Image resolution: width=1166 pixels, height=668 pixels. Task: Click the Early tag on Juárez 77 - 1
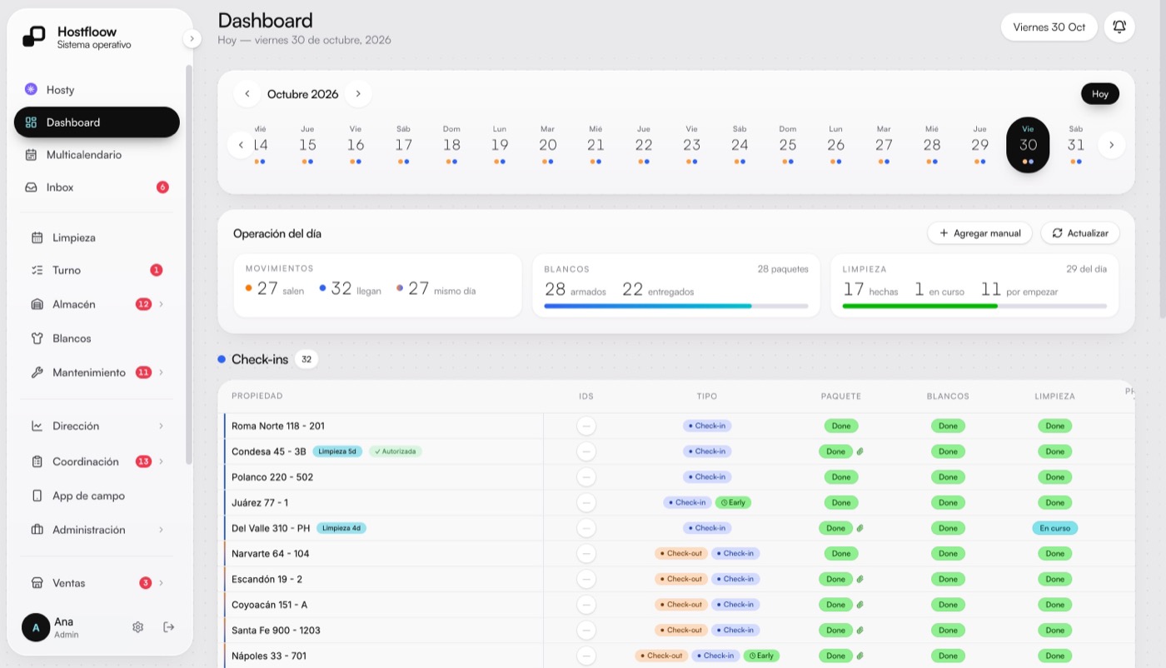tap(734, 502)
